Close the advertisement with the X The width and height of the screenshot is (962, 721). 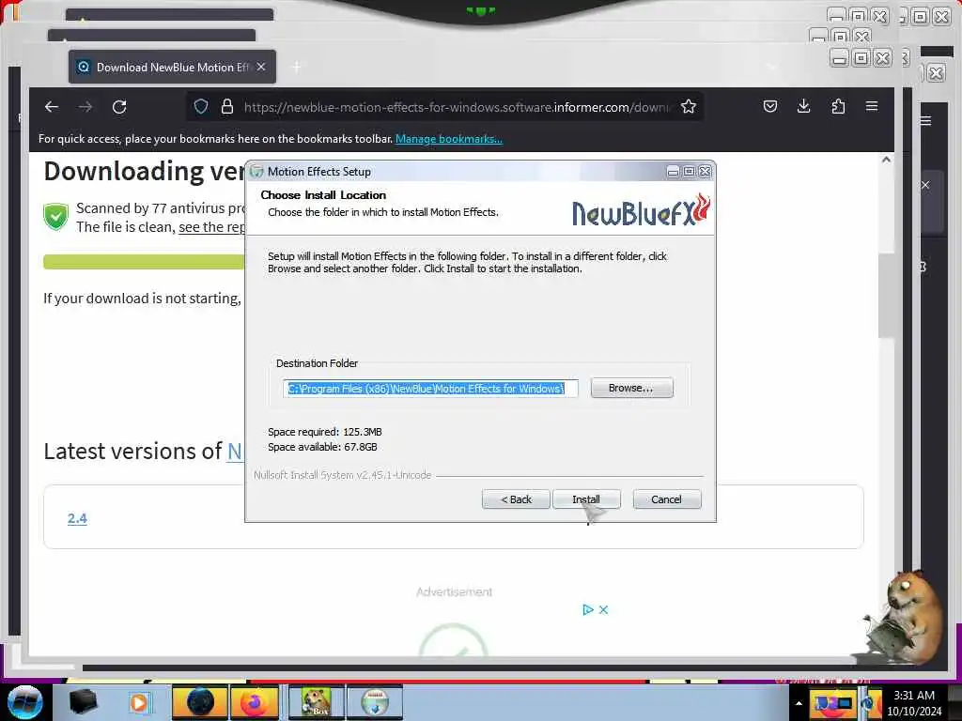click(x=604, y=609)
